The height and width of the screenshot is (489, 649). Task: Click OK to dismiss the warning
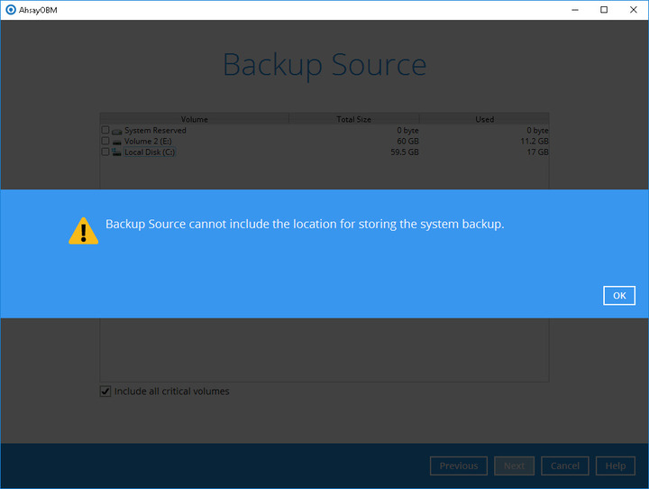tap(618, 295)
